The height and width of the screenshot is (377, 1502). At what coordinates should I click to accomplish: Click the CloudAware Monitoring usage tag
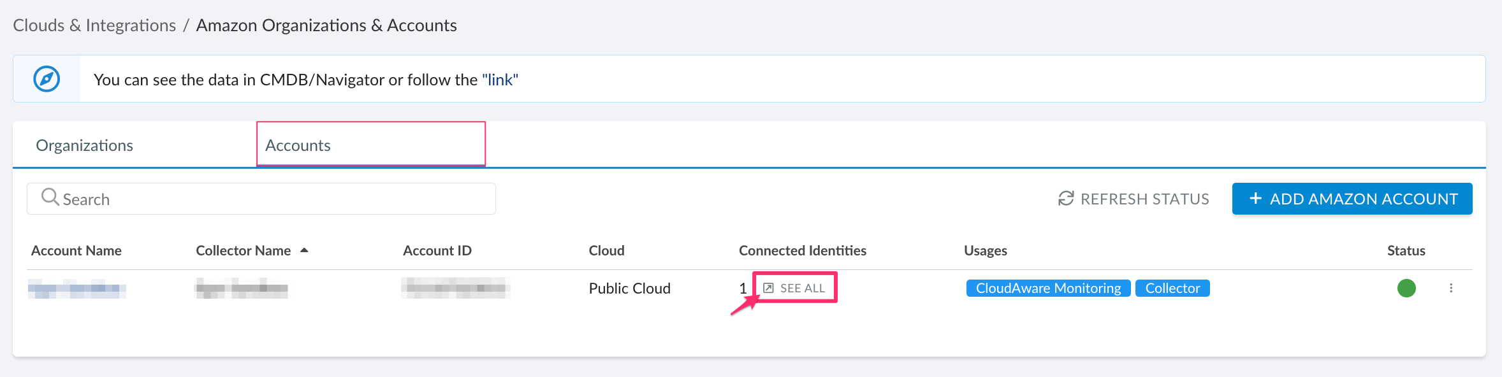[1048, 288]
